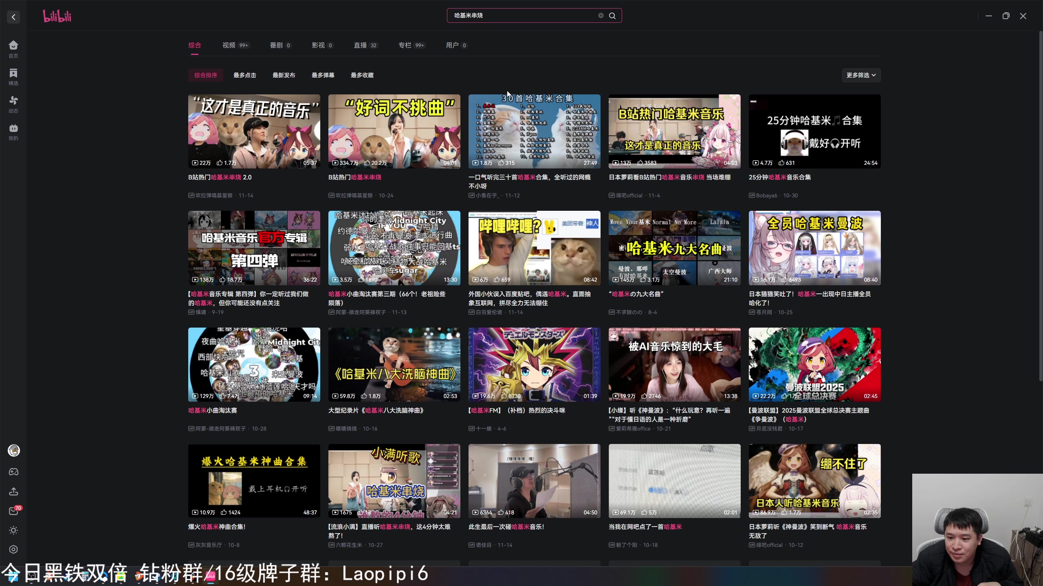The height and width of the screenshot is (586, 1043).
Task: Open video title 25分钟哈基米音乐合集
Action: (779, 177)
